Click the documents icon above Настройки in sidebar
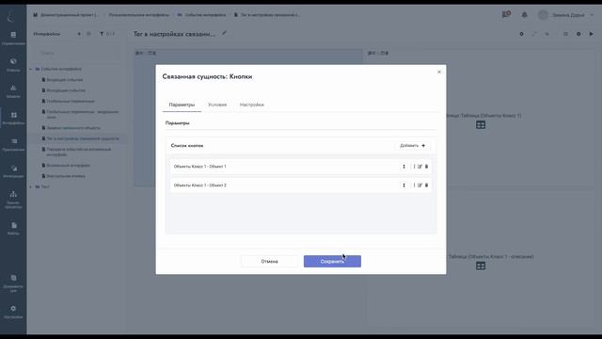602x339 pixels. (x=13, y=282)
